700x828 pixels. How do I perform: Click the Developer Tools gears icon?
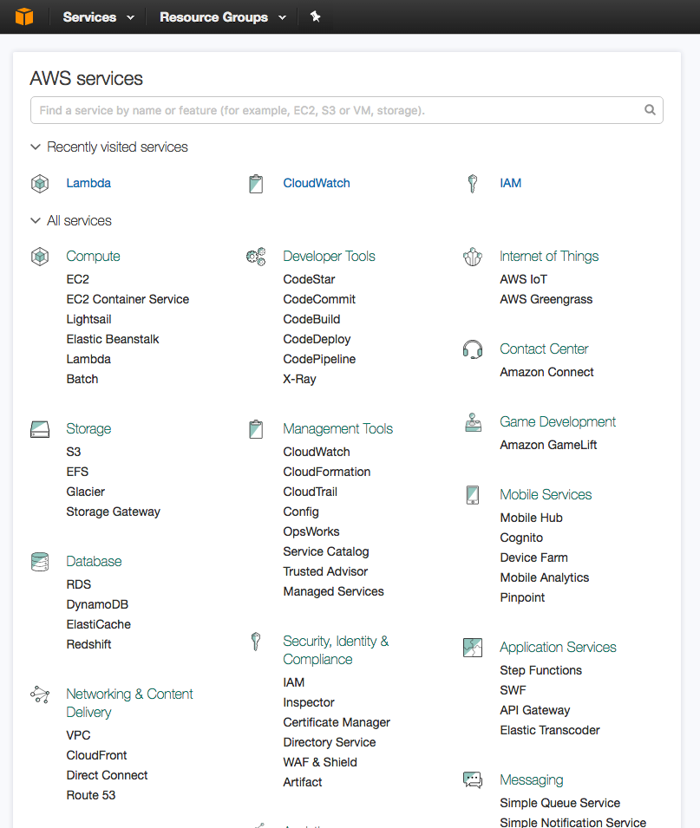256,257
